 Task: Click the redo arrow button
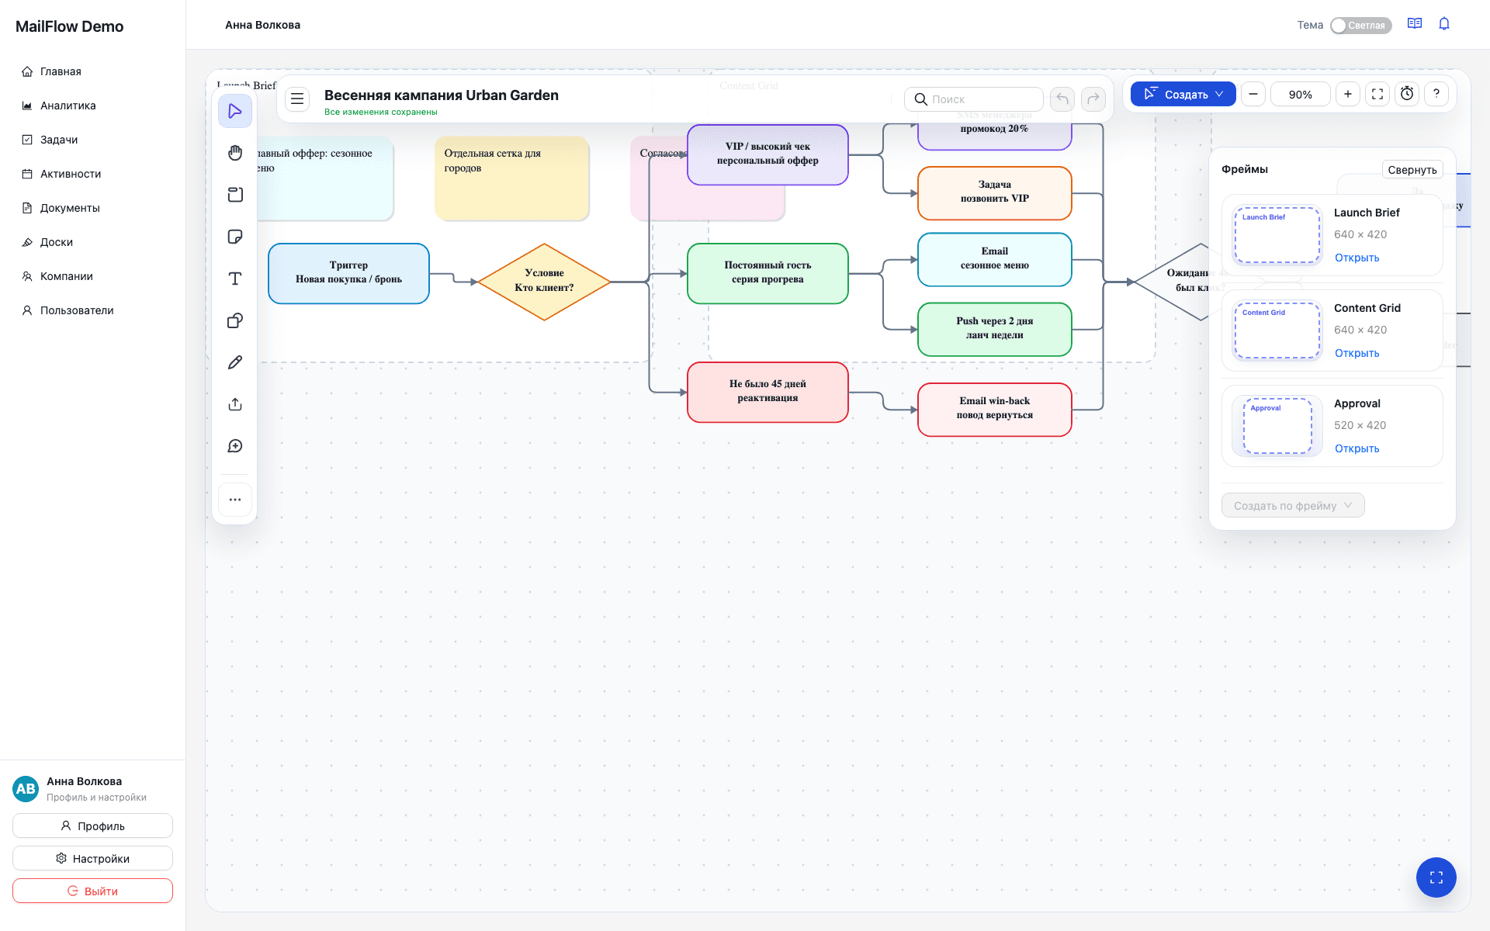(x=1093, y=99)
